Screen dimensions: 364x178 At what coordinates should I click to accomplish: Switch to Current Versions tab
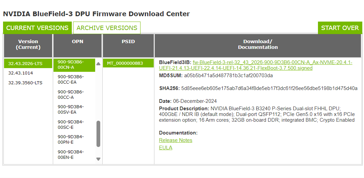[x=37, y=28]
